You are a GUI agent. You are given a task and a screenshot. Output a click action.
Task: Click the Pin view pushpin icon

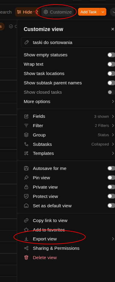tap(26, 178)
